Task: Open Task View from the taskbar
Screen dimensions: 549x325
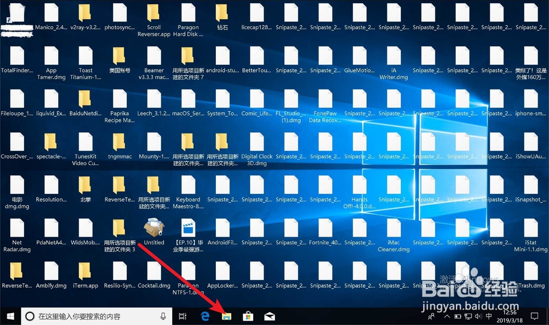Action: click(x=182, y=317)
